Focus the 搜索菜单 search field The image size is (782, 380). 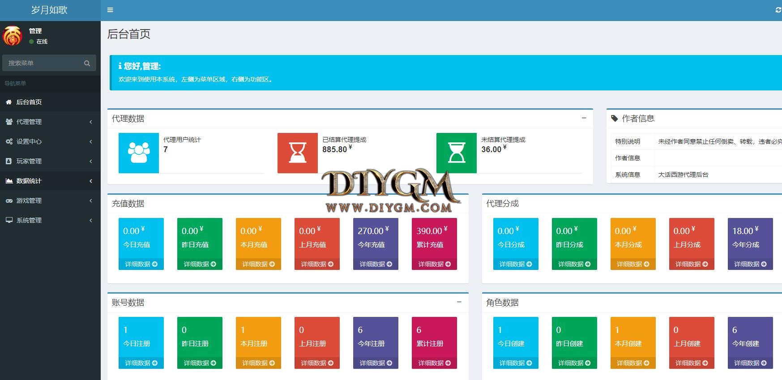(x=49, y=63)
